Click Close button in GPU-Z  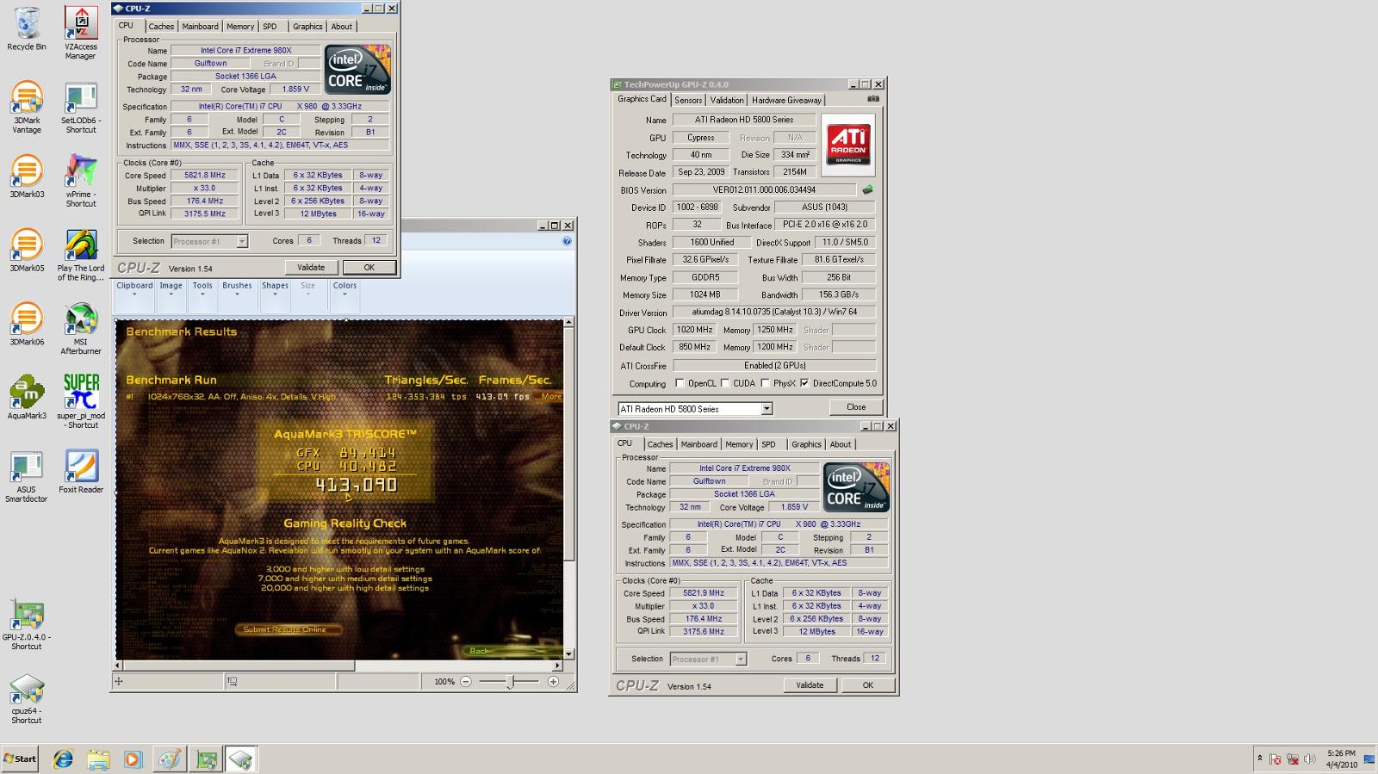tap(856, 407)
